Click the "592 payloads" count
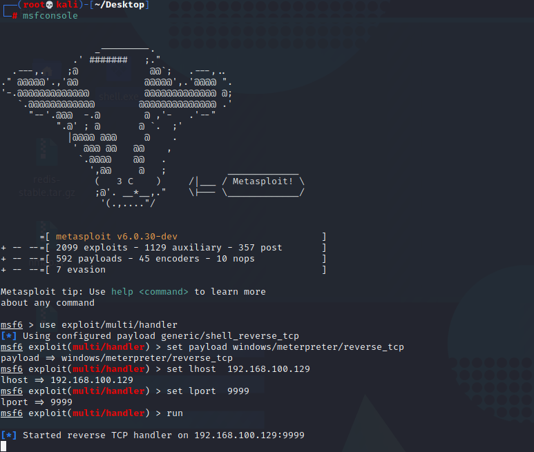The image size is (534, 452). 89,259
